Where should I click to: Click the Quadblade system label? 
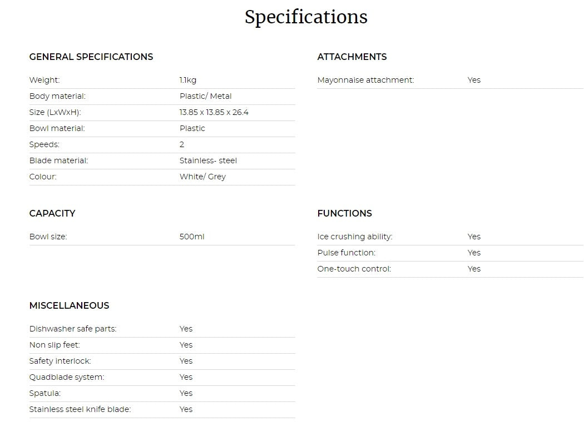(67, 377)
